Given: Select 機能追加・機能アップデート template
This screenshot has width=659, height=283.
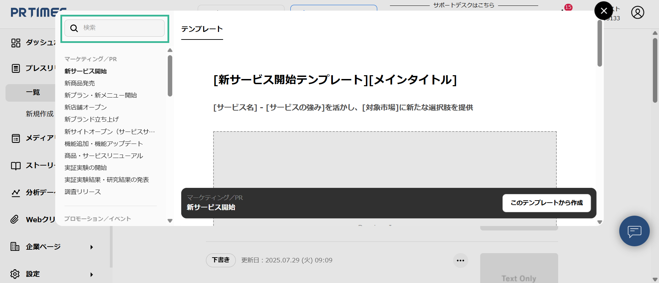Looking at the screenshot, I should 104,144.
